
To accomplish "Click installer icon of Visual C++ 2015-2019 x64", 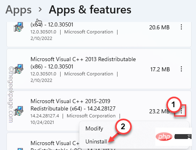I will [18, 111].
